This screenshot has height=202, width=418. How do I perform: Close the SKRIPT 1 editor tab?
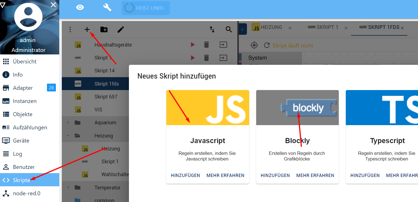[x=346, y=28]
